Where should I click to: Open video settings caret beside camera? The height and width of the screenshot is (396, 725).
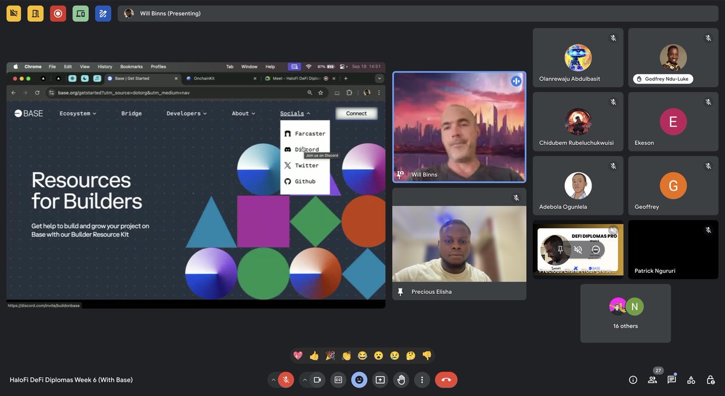point(304,380)
